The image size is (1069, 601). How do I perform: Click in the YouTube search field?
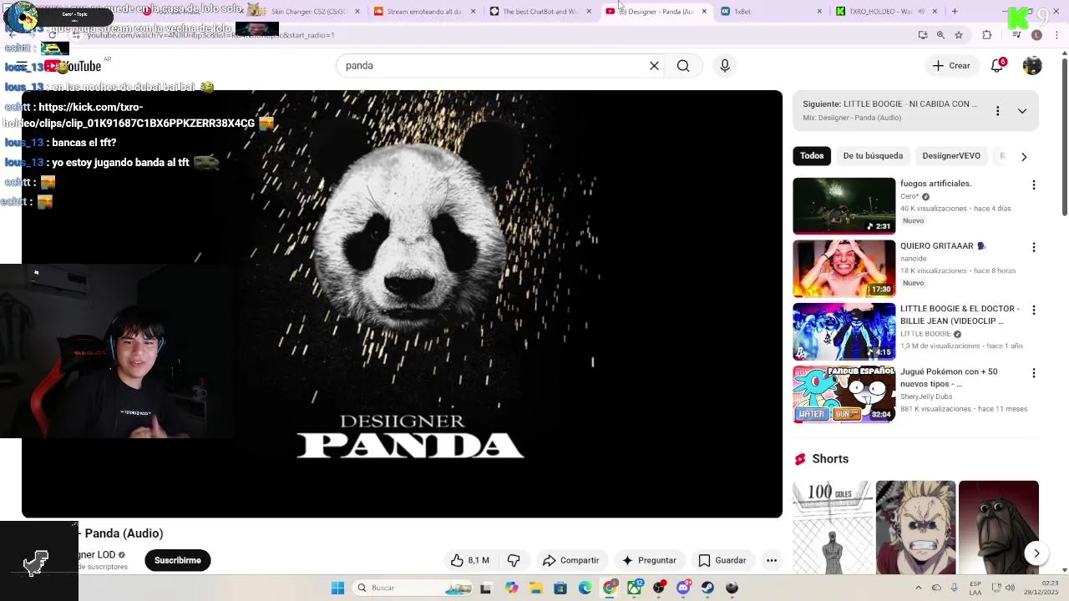[493, 66]
